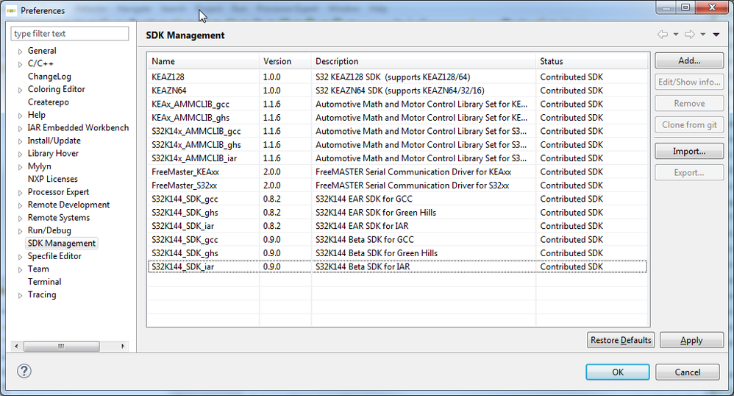Expand the IAR Embedded Workbench node
This screenshot has width=734, height=396.
tap(20, 128)
